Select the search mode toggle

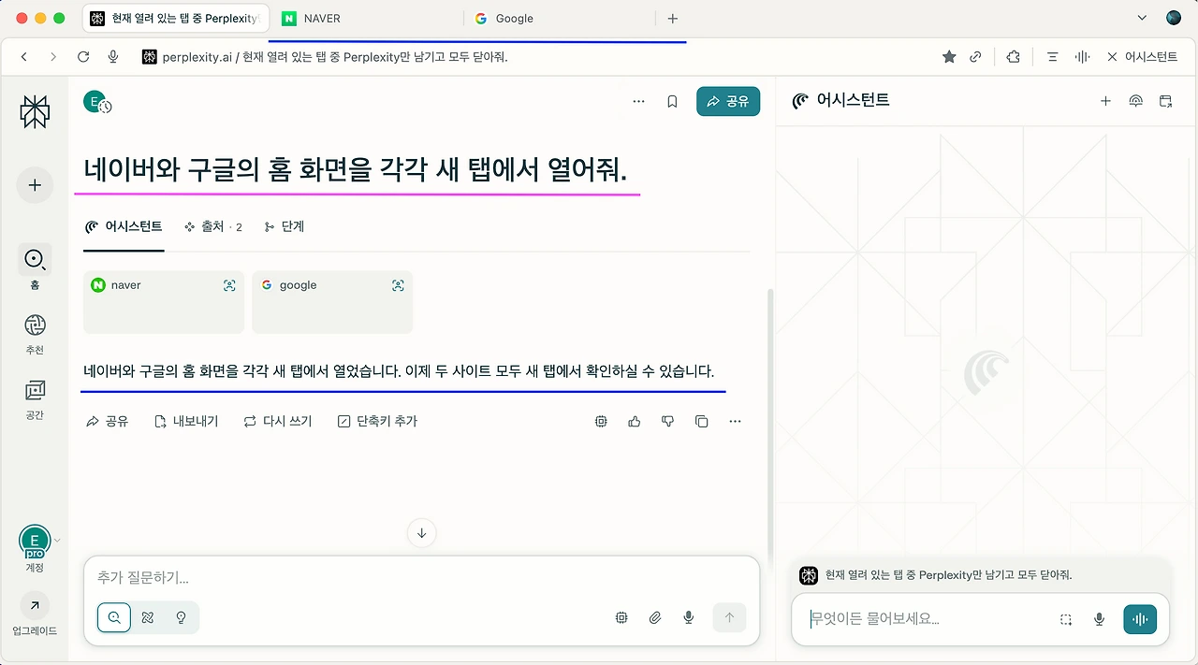114,617
